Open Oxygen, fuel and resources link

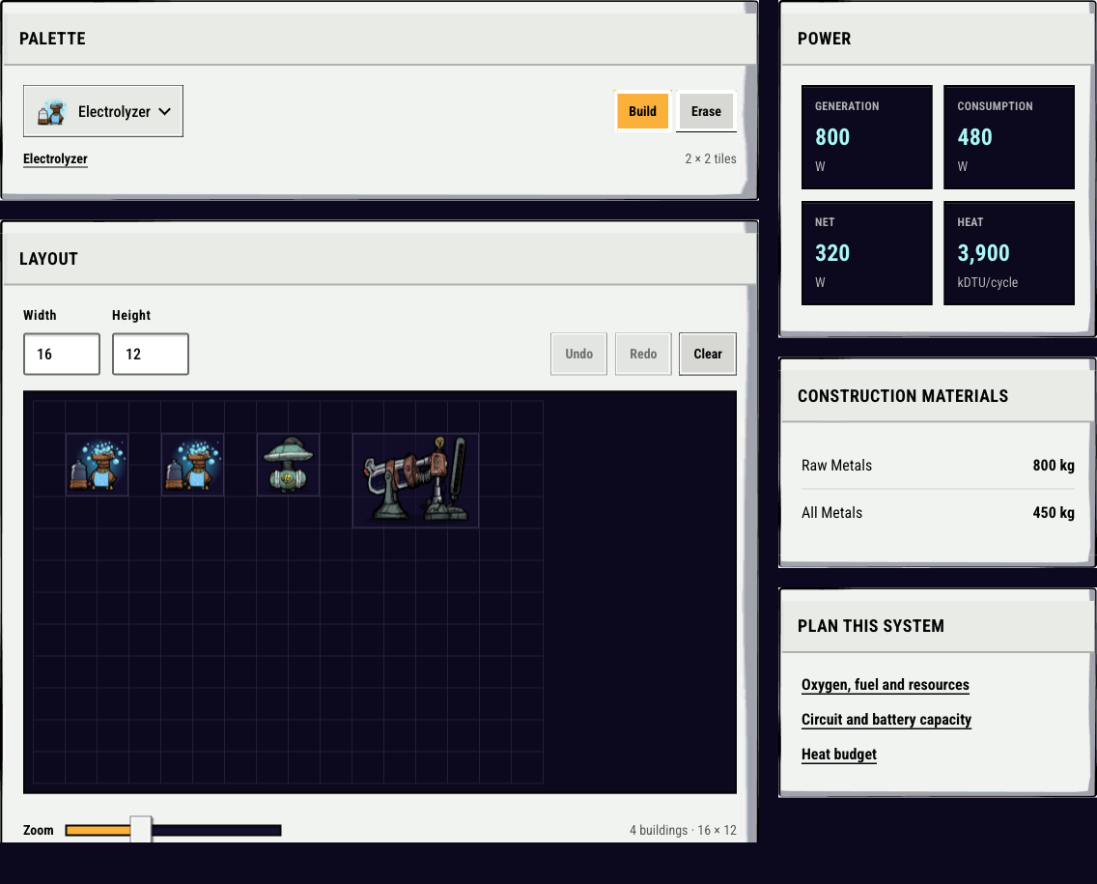pos(885,685)
